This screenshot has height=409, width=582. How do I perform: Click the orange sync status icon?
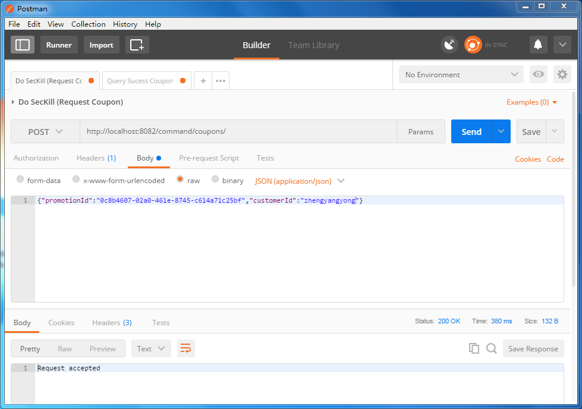click(473, 45)
